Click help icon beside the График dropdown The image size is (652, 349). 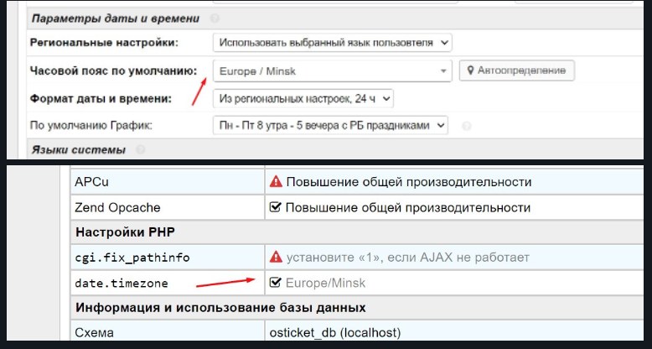(x=467, y=126)
